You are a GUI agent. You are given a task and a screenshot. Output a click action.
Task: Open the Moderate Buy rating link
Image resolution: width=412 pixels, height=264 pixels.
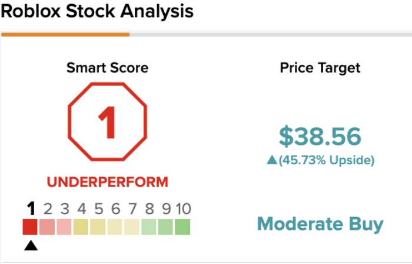point(320,225)
